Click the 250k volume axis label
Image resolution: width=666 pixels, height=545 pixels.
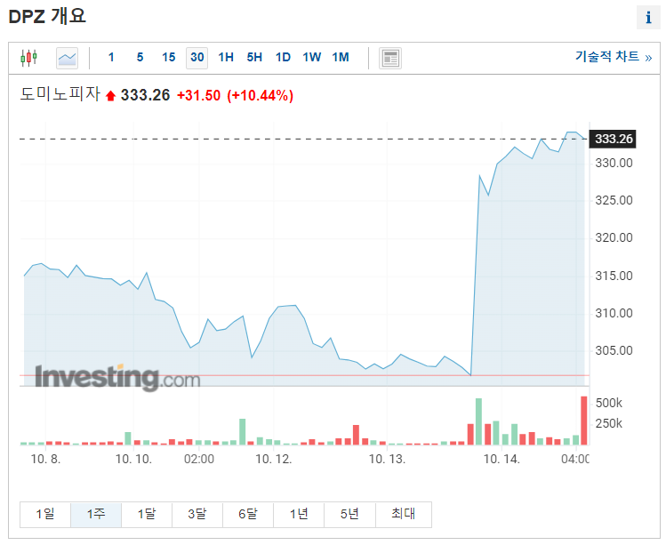[609, 423]
